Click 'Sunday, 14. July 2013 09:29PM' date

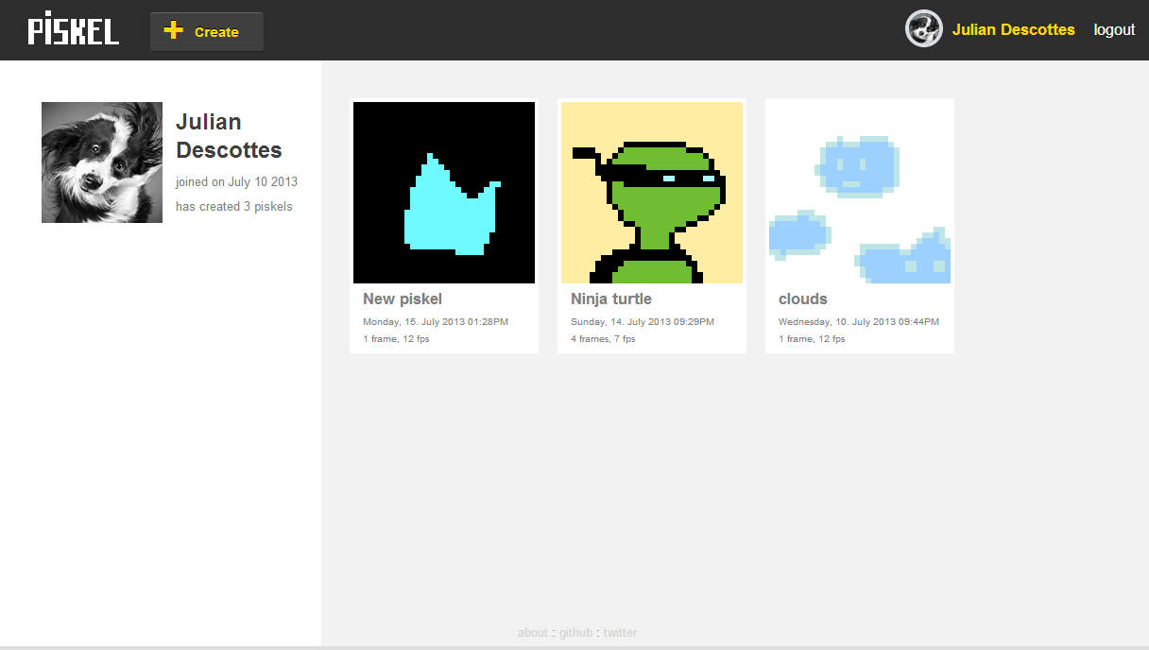coord(643,322)
